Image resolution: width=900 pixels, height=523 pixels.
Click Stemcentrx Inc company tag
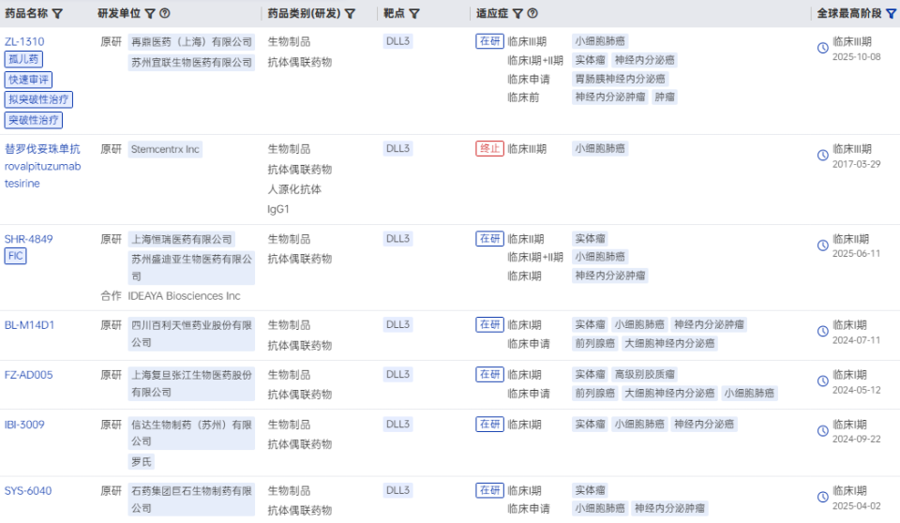pyautogui.click(x=165, y=149)
